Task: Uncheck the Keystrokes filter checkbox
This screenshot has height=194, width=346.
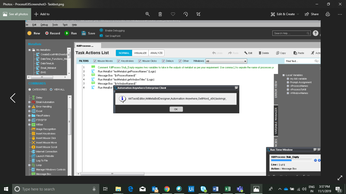Action: pos(118,61)
